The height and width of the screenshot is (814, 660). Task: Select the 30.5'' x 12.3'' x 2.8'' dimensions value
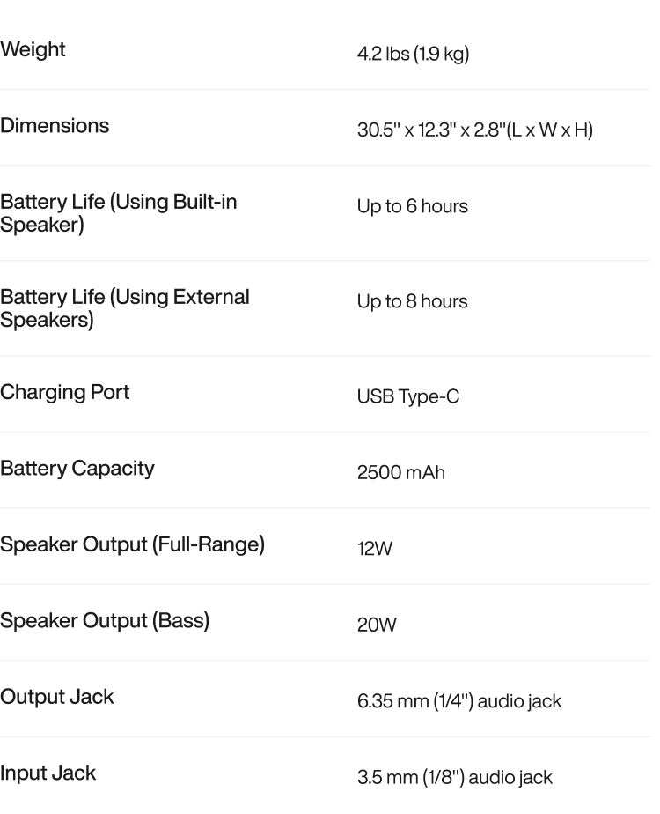[474, 130]
